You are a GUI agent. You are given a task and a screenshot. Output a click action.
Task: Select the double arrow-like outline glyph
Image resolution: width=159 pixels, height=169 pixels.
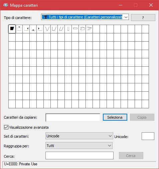pyautogui.click(x=89, y=29)
